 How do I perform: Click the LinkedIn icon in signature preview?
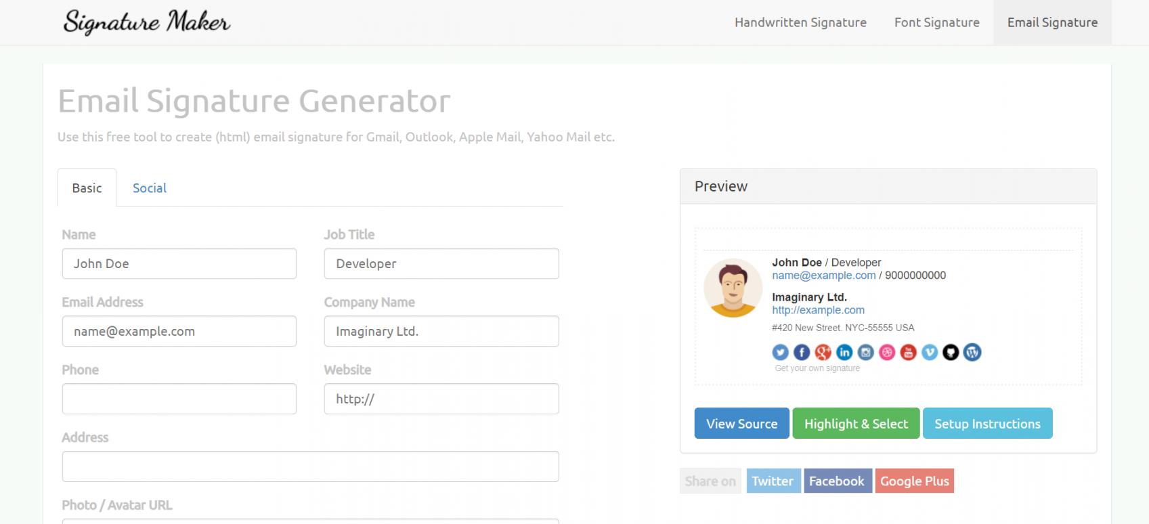point(844,352)
